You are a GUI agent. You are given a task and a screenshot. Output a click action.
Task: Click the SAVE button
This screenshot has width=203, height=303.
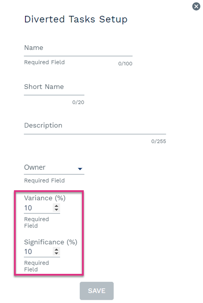96,291
